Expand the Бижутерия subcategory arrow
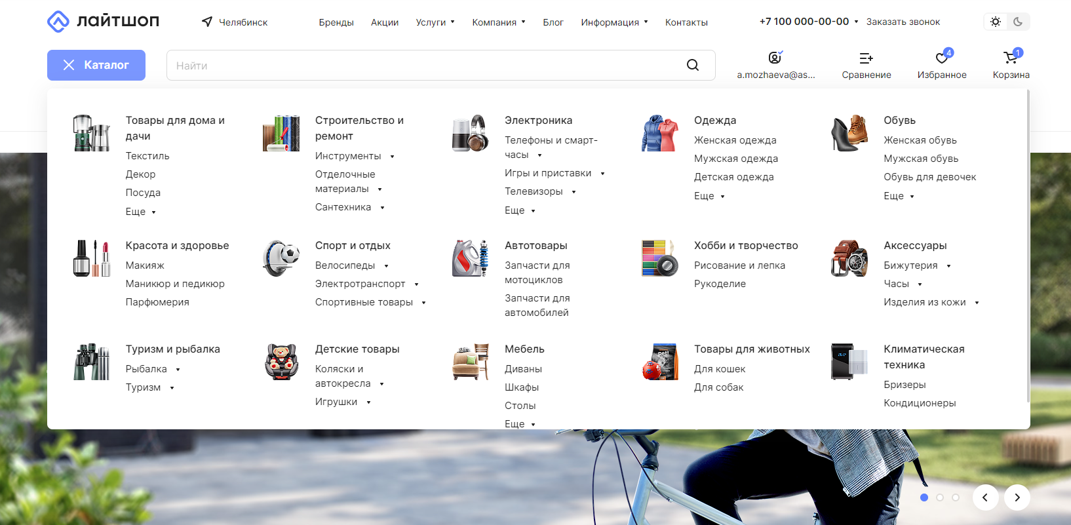1071x525 pixels. [948, 265]
